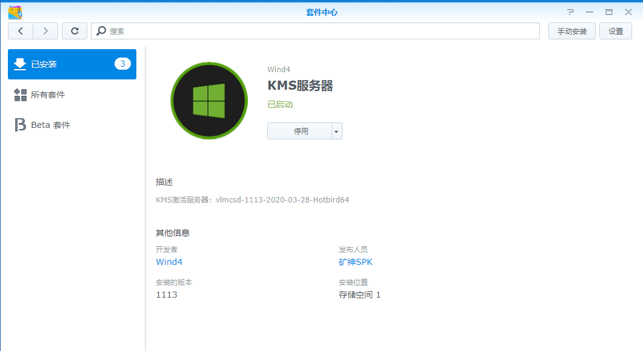The height and width of the screenshot is (351, 643).
Task: Stop the package with 停用 button
Action: (300, 131)
